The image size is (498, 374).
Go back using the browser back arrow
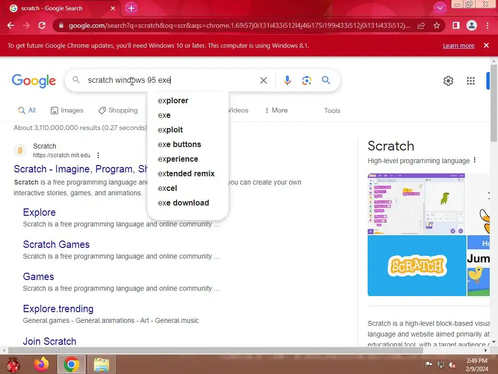[x=11, y=25]
